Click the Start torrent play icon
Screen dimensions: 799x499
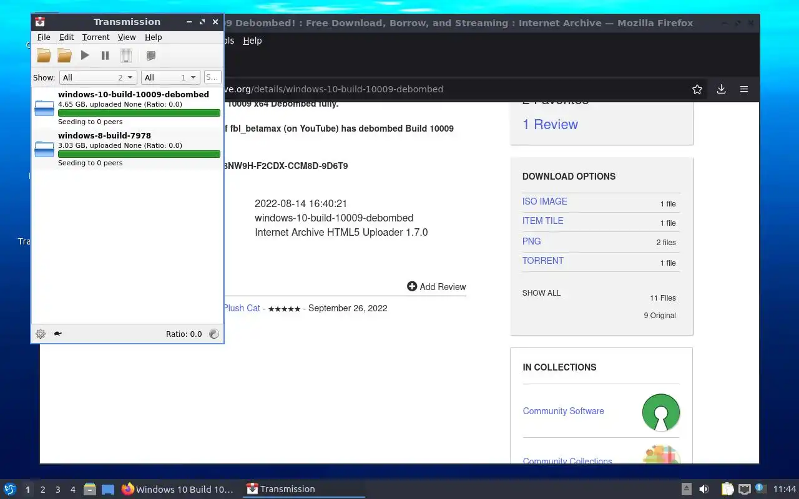(85, 56)
